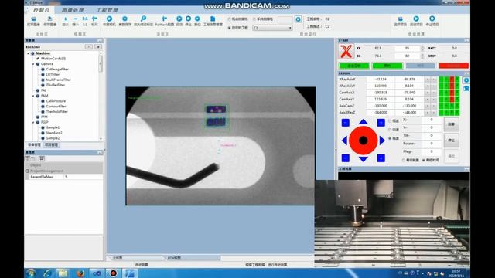Click the open image folder icon
Screen dimensions: 495x278
[33, 19]
